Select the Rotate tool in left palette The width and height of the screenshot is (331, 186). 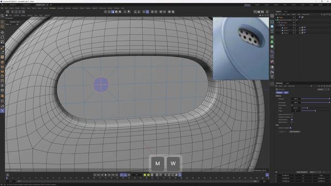pos(2,37)
